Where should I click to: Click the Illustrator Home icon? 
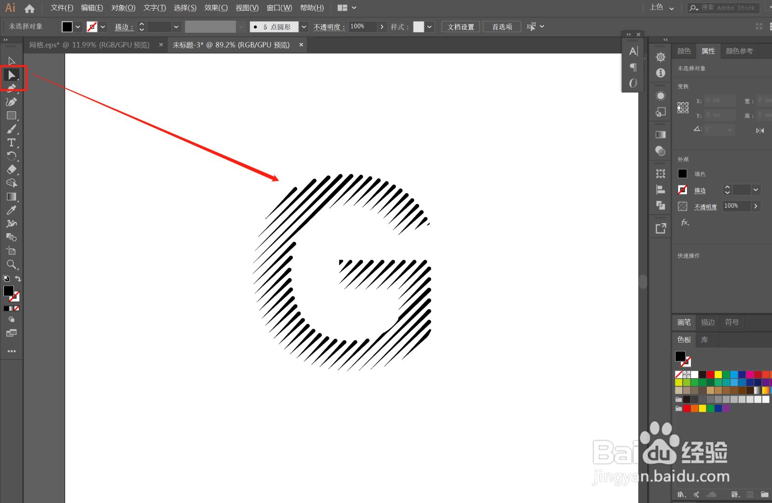coord(29,8)
